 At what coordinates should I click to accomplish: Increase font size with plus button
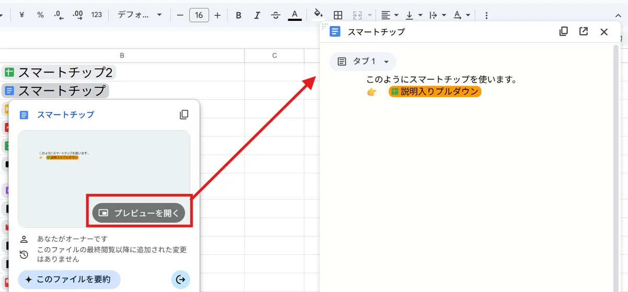218,15
